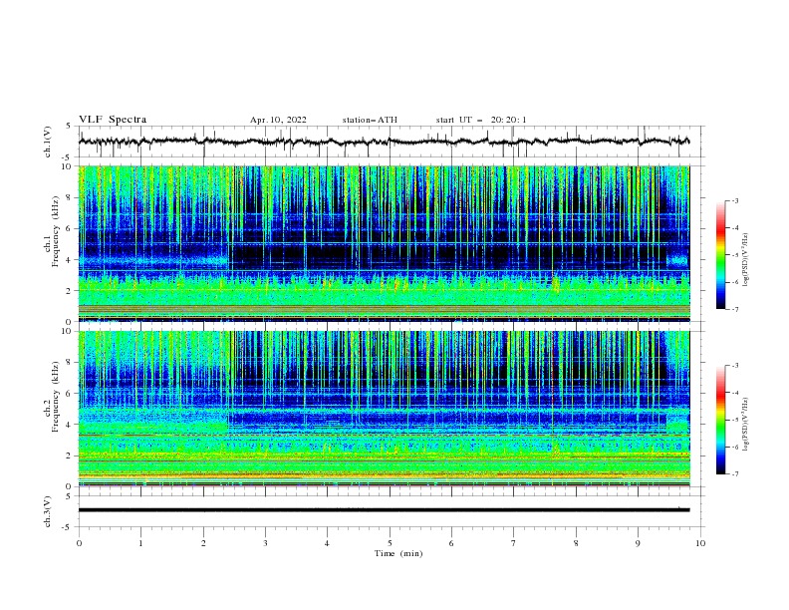Click the "-7" tick on ch.1 colorbar

(x=735, y=309)
